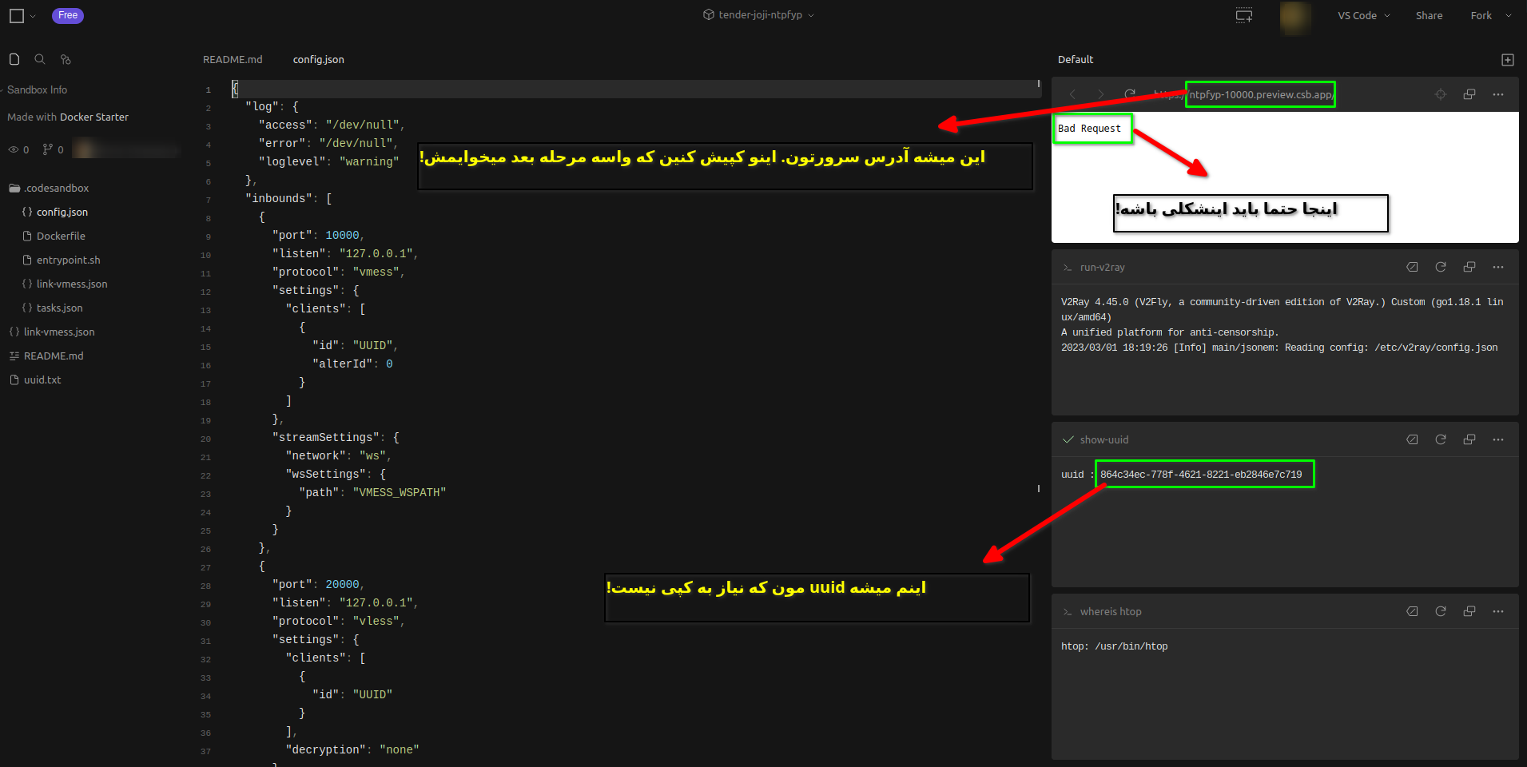This screenshot has width=1527, height=767.
Task: Expand the Fork options chevron
Action: [x=1508, y=16]
